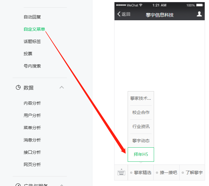This screenshot has height=186, width=209.
Task: Open 内容分析 under 数据
Action: tap(32, 103)
